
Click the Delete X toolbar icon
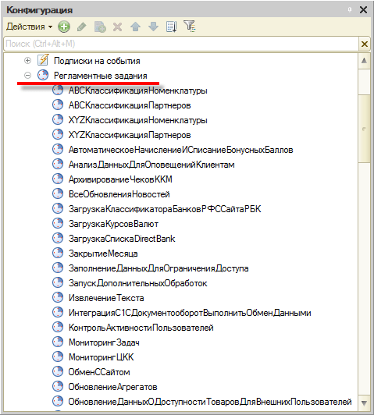pyautogui.click(x=117, y=27)
